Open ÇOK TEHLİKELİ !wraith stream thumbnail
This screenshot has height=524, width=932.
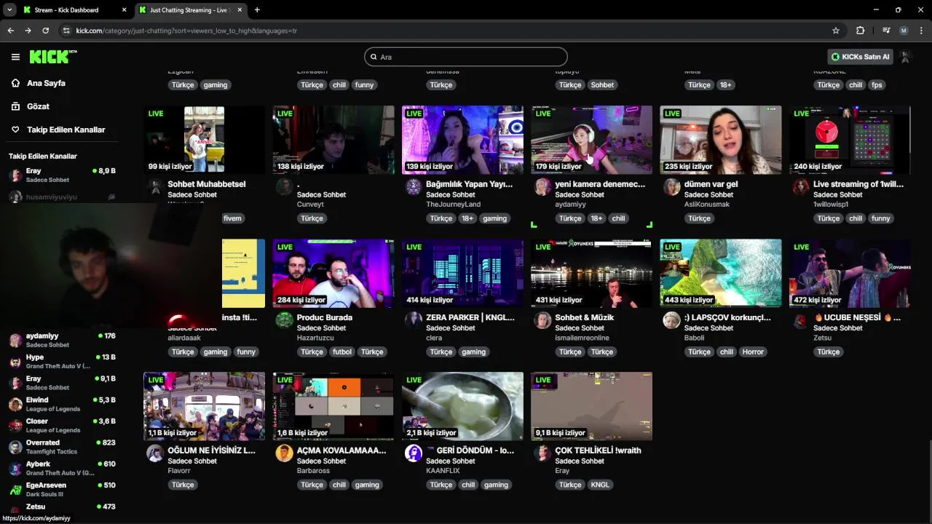pyautogui.click(x=591, y=406)
